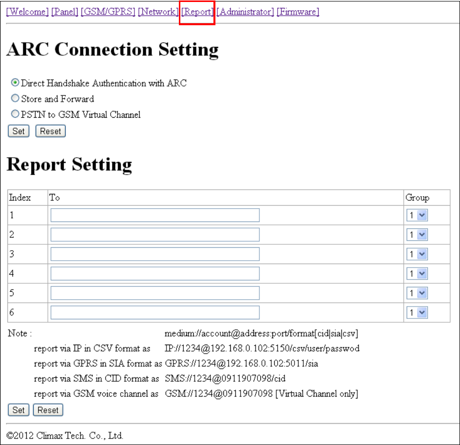Click the To field for index 6
460x445 pixels.
[x=155, y=312]
